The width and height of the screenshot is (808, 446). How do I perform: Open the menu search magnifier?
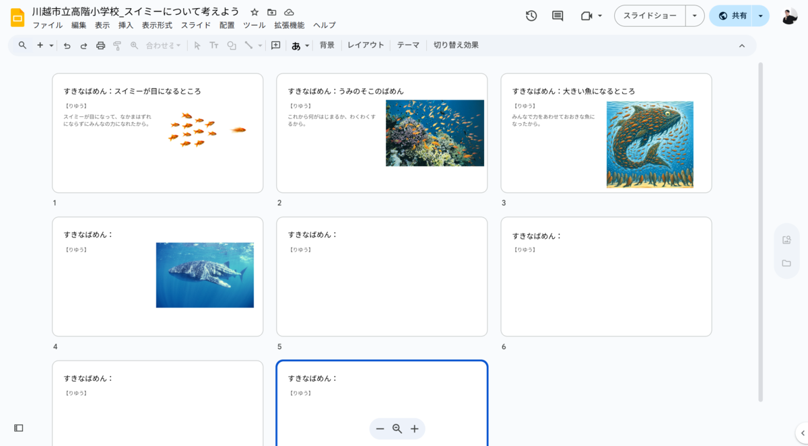tap(23, 45)
